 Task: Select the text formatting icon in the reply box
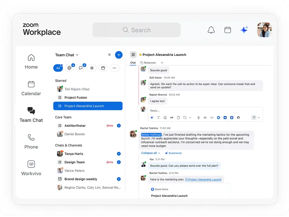(158, 117)
